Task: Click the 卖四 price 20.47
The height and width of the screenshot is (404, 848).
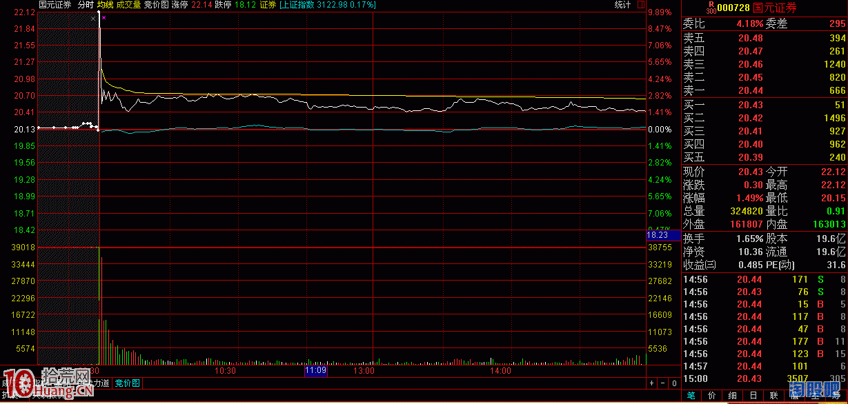Action: tap(751, 51)
